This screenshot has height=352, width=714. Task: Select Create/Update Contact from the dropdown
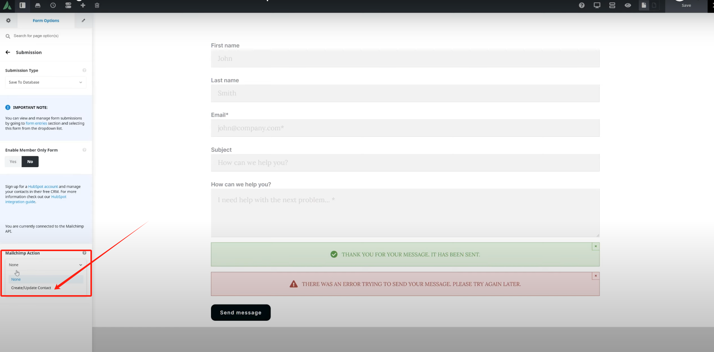click(x=31, y=287)
